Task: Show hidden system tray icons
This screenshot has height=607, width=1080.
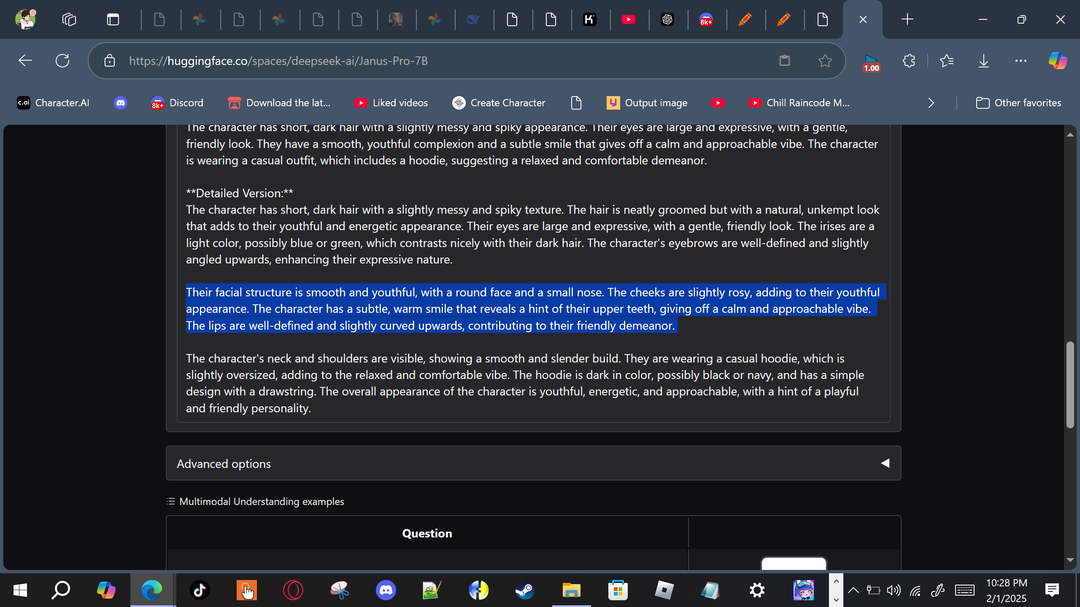Action: point(853,590)
